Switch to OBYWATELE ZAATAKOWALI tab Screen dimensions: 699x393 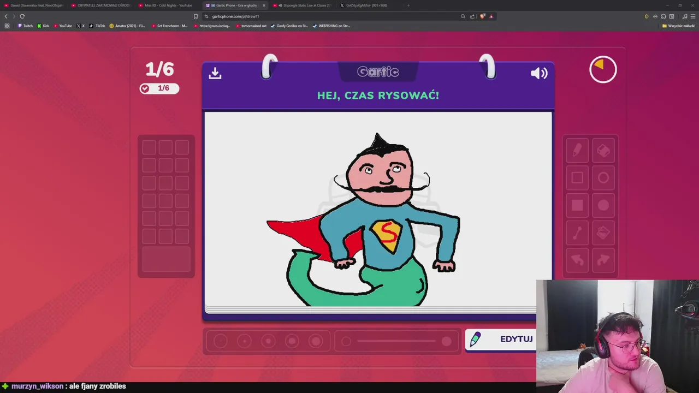click(101, 5)
